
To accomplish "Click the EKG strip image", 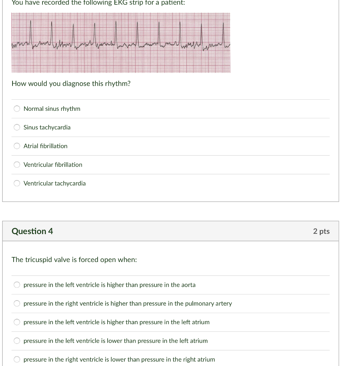I will click(121, 43).
